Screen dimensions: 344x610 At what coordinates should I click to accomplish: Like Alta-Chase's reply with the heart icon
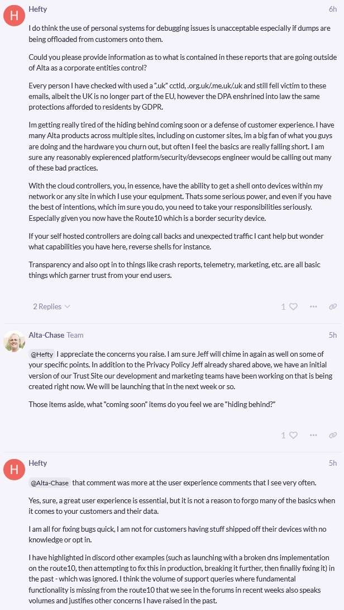click(294, 435)
